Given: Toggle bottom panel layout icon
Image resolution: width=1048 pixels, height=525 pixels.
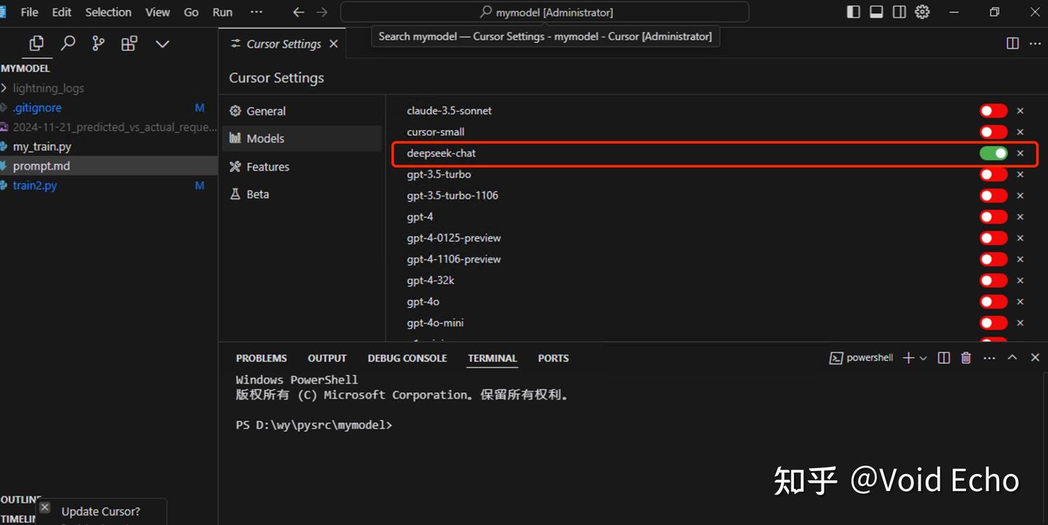Looking at the screenshot, I should pos(876,12).
